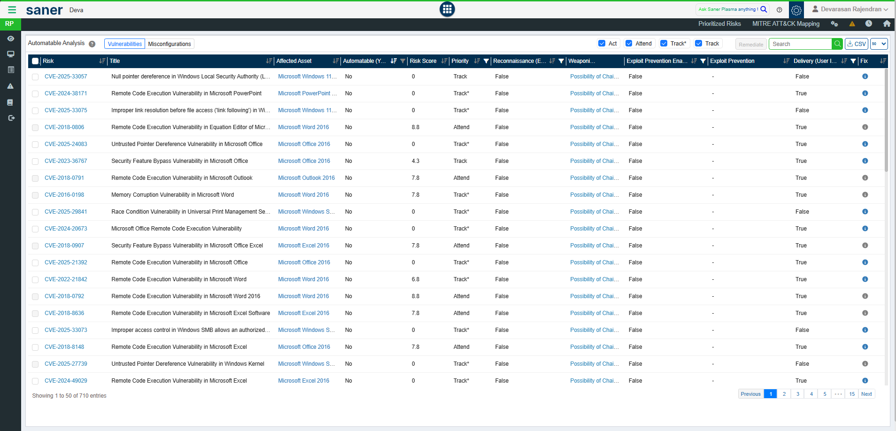The height and width of the screenshot is (431, 896).
Task: Select the checkbox for CVE-2024-38171
Action: click(x=35, y=94)
